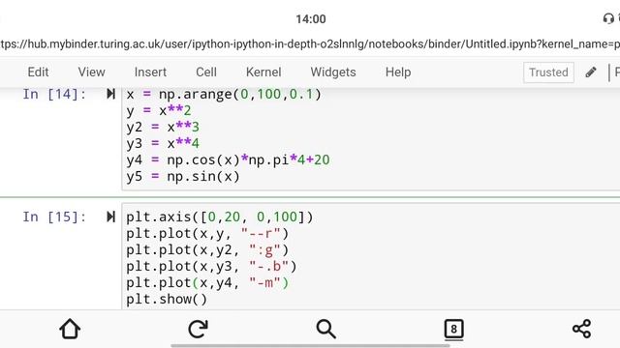Tap the headphones icon in status bar
Image resolution: width=620 pixels, height=348 pixels.
[x=608, y=18]
